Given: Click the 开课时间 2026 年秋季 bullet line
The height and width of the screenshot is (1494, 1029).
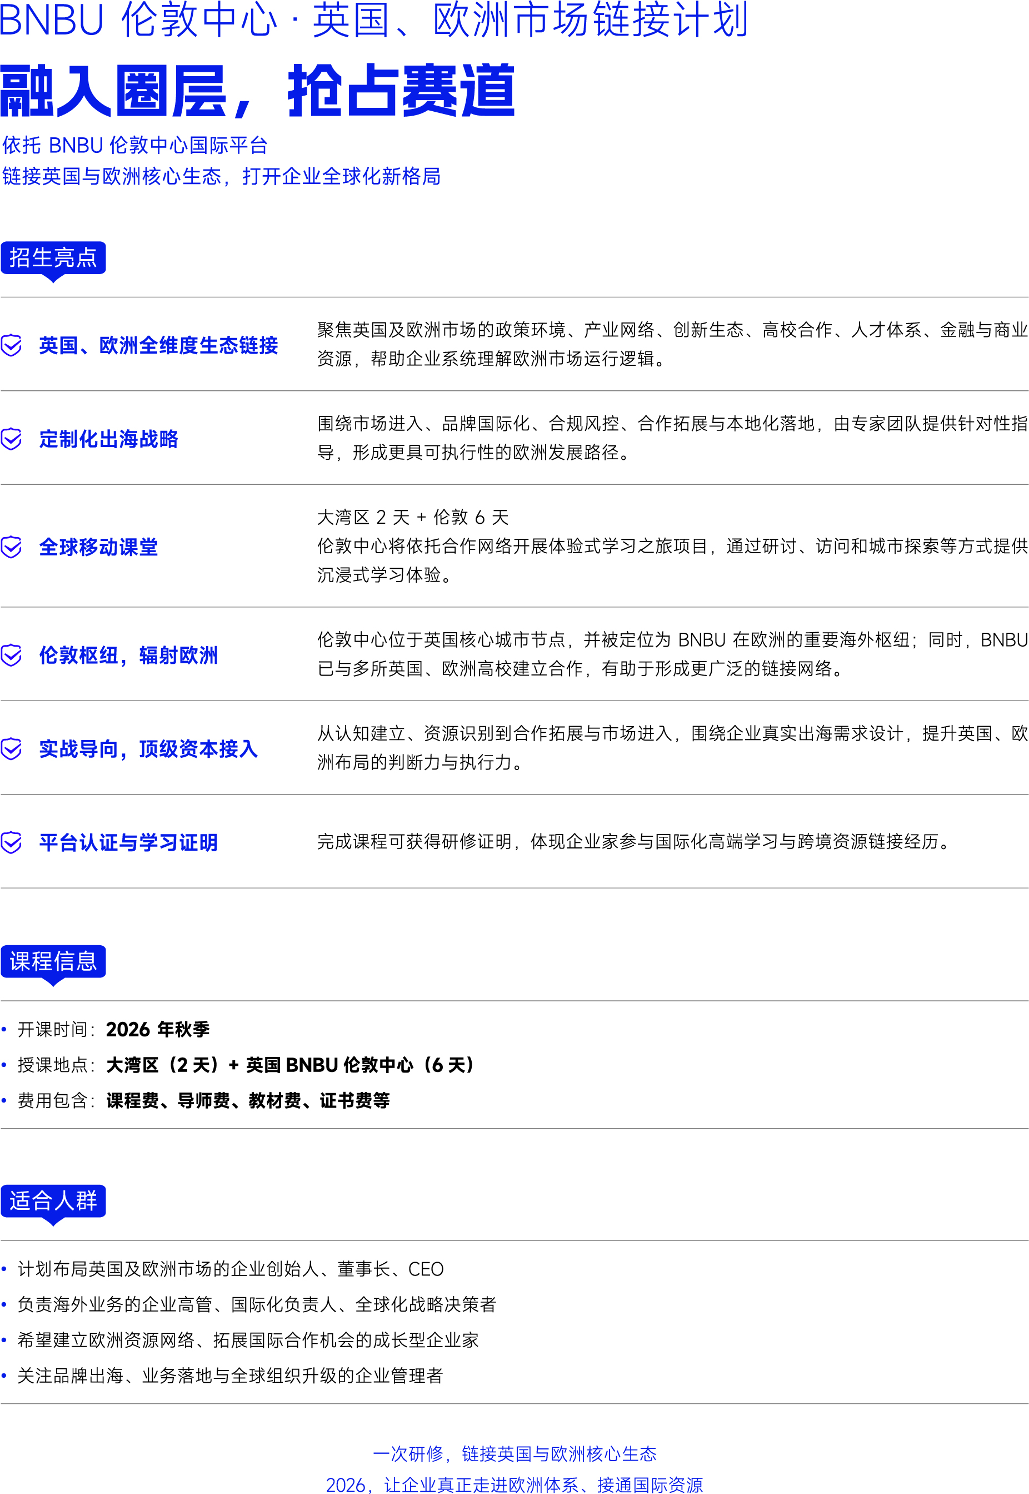Looking at the screenshot, I should coord(113,1029).
